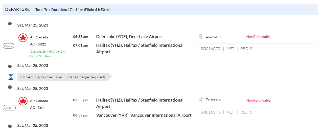322x140 pixels.
Task: Click the hourglass layover icon
Action: [x=10, y=77]
